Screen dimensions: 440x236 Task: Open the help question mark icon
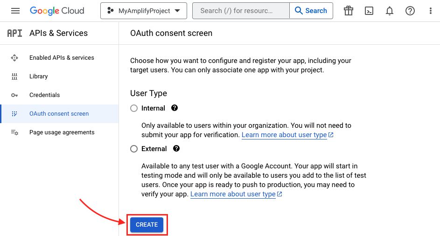coord(410,11)
